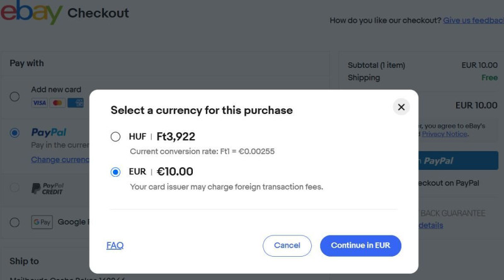The height and width of the screenshot is (280, 504).
Task: Click the Visa card icon
Action: pos(39,103)
